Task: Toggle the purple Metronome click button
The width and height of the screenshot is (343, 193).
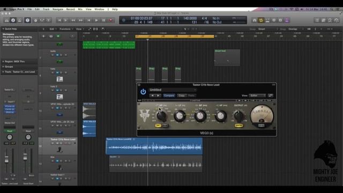Action: (287, 20)
